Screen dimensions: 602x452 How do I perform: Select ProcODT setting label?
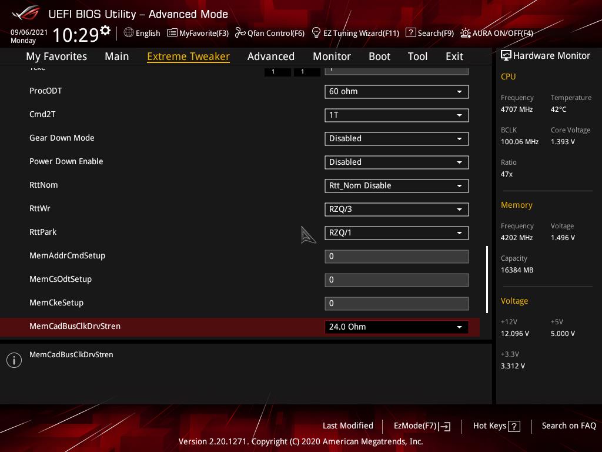(x=46, y=91)
